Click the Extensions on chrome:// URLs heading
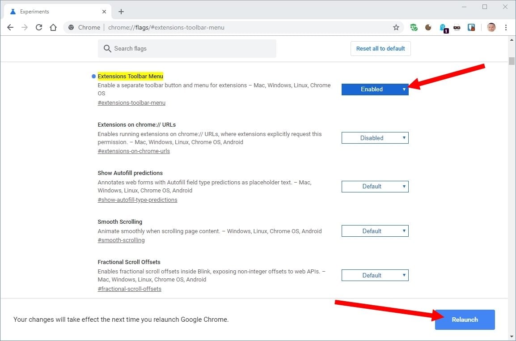 (x=136, y=124)
